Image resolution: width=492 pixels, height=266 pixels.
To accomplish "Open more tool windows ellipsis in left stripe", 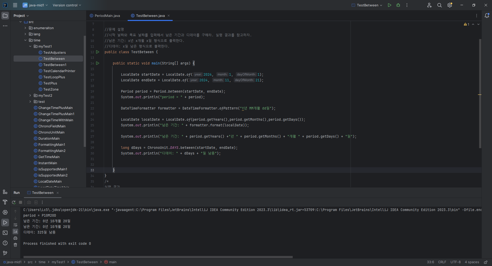I will [5, 26].
